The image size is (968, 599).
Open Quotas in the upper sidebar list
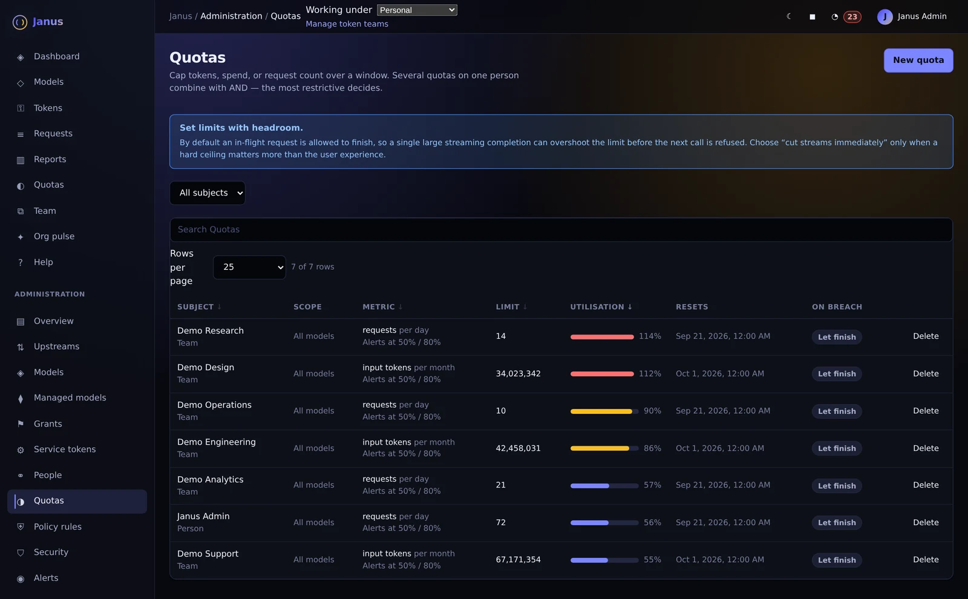77,185
